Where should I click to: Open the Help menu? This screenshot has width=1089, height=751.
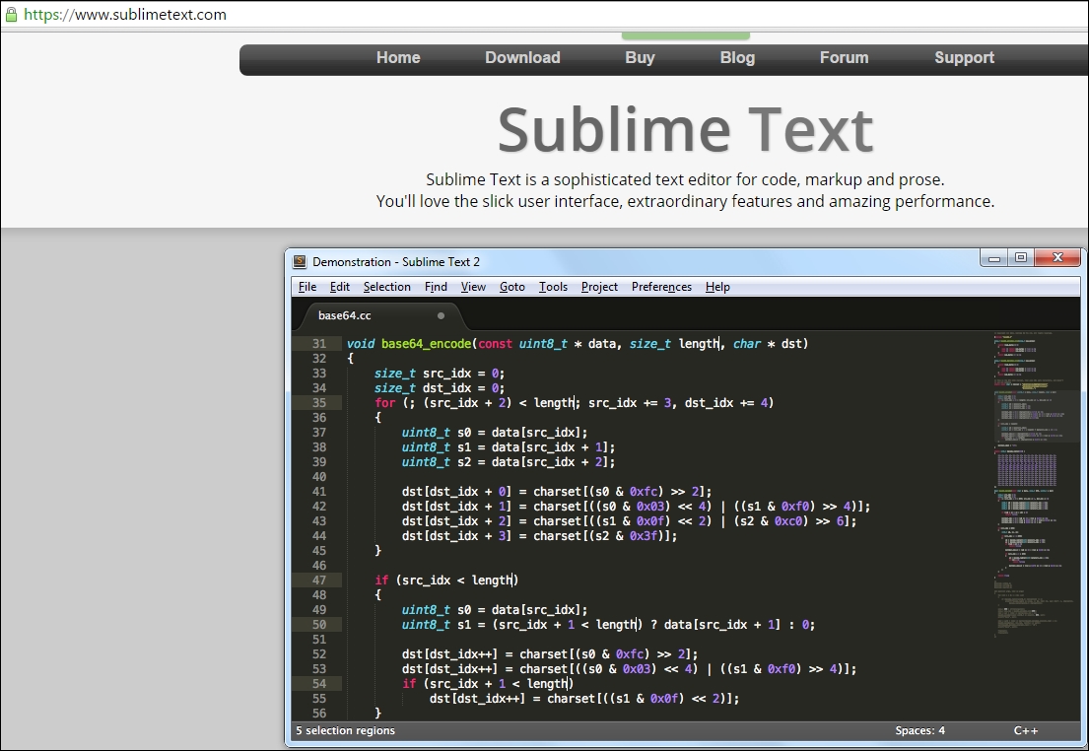pos(717,287)
